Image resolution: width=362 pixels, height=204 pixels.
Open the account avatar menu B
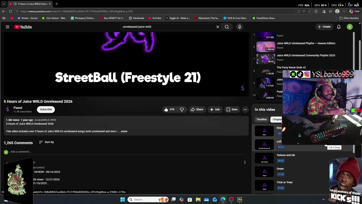pyautogui.click(x=350, y=27)
